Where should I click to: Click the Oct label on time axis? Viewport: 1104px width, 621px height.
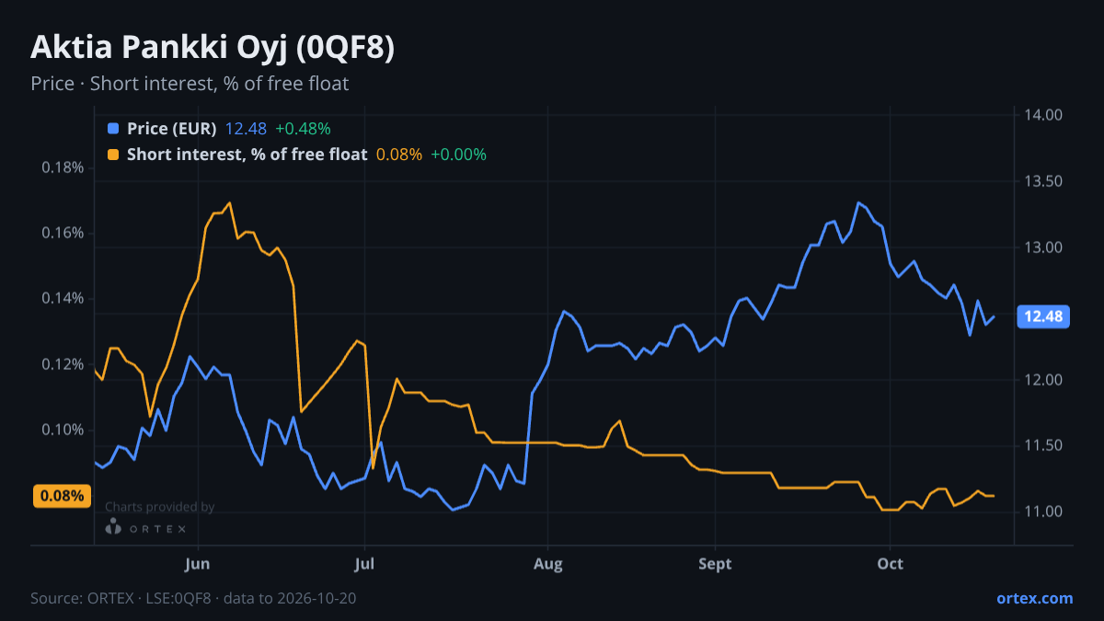pyautogui.click(x=890, y=563)
